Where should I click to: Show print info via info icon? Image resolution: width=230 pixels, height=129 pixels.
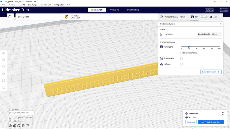point(223,113)
